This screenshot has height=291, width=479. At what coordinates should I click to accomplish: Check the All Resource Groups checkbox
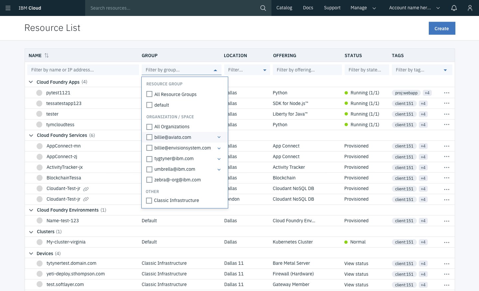pyautogui.click(x=149, y=94)
